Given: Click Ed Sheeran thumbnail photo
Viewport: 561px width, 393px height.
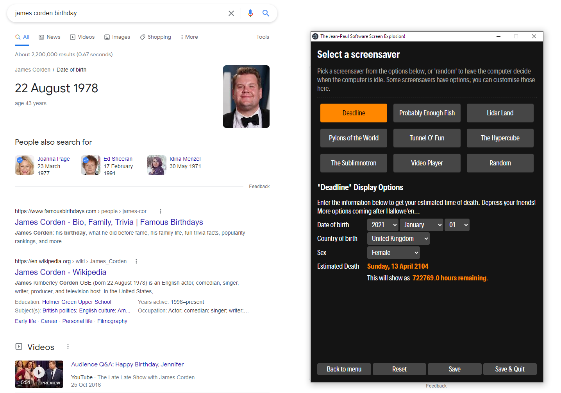Looking at the screenshot, I should (x=91, y=165).
